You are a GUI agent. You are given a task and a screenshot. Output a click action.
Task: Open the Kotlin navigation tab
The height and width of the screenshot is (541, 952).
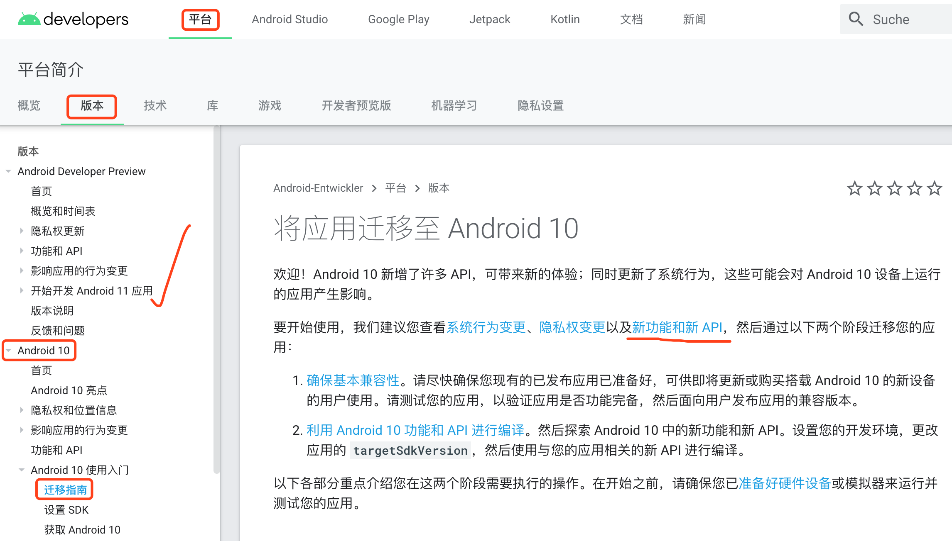click(564, 19)
